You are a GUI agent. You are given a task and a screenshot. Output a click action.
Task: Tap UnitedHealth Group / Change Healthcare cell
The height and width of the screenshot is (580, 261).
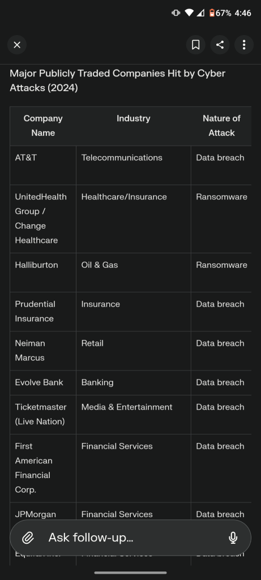point(43,219)
